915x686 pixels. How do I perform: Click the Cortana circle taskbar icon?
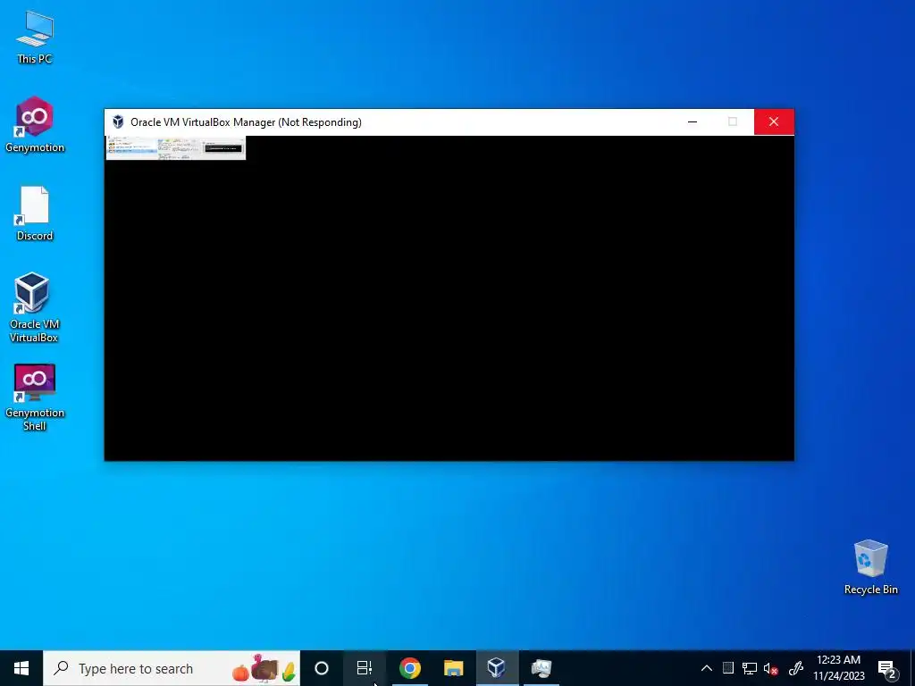pos(322,668)
